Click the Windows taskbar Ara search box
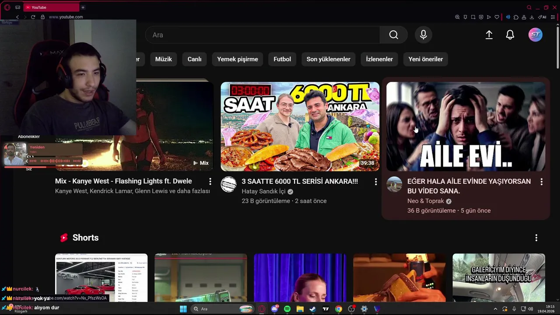This screenshot has height=315, width=560. coord(222,309)
